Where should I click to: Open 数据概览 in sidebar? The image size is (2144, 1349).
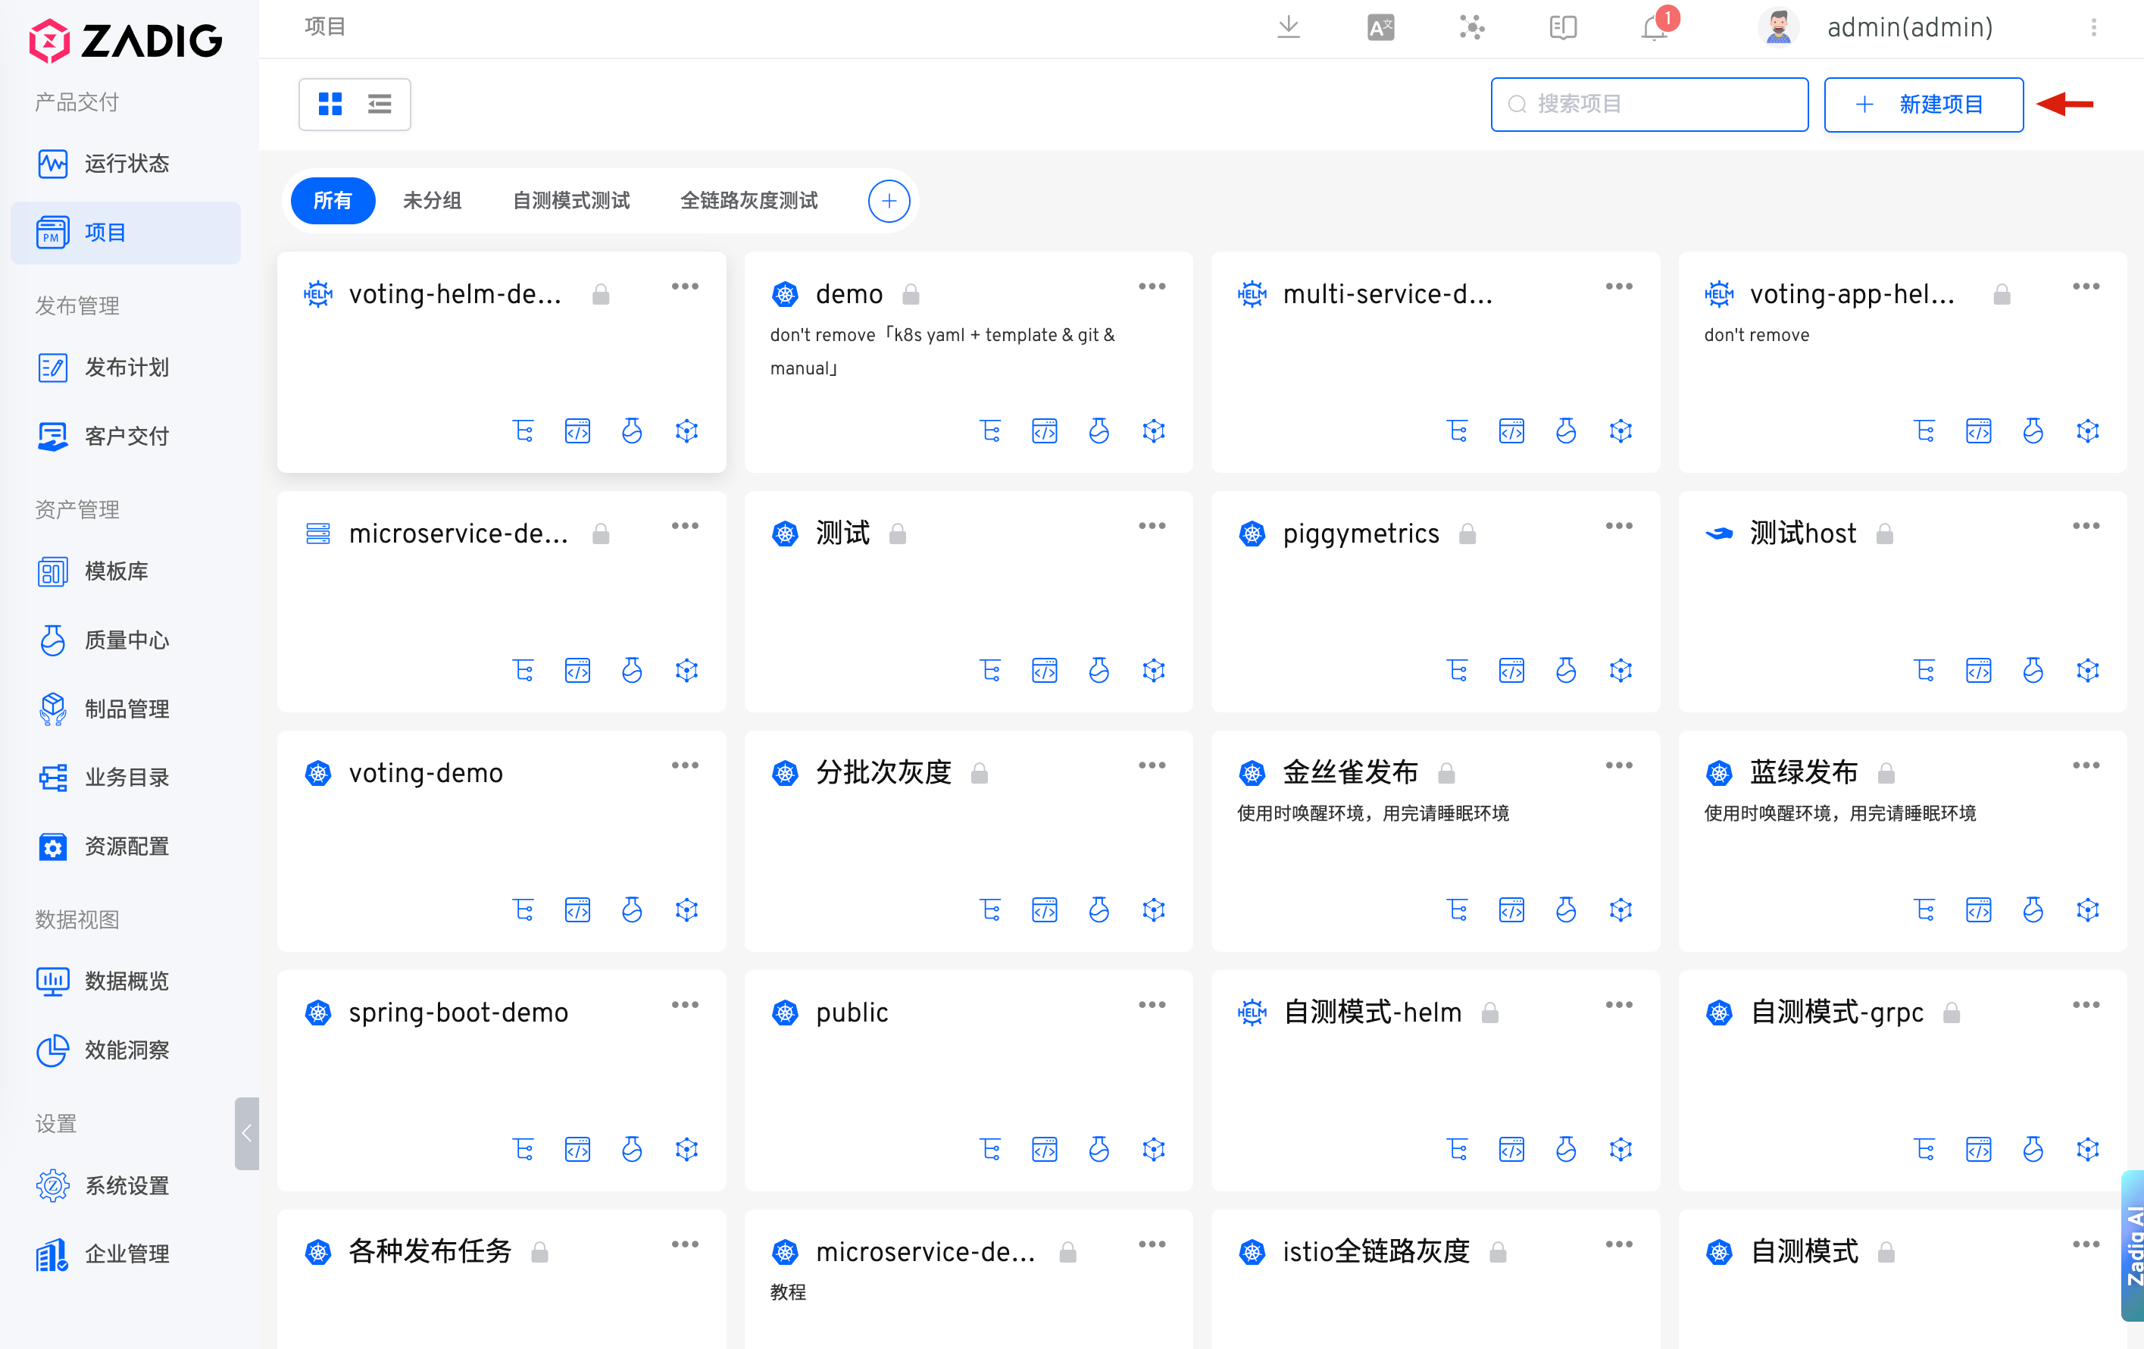tap(126, 981)
